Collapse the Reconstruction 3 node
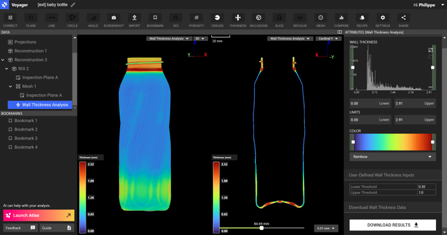 pos(3,60)
